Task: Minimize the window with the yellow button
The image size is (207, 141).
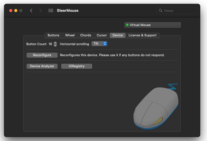Action: [16, 11]
